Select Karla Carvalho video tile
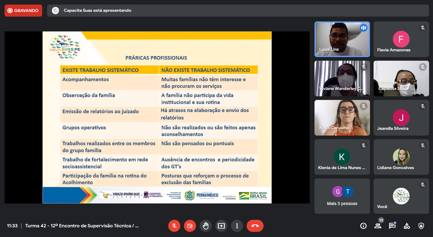The width and height of the screenshot is (433, 237). (x=342, y=118)
